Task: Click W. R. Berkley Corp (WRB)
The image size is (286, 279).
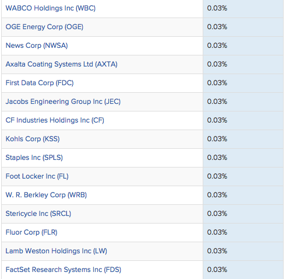Action: [46, 195]
